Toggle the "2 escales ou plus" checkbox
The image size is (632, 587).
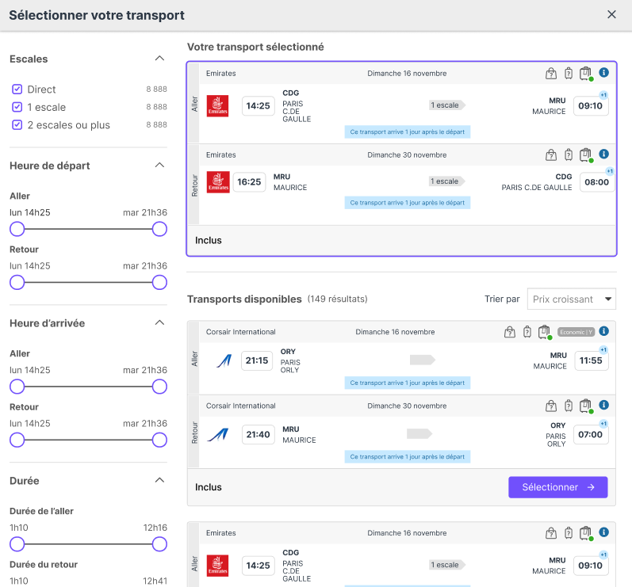[17, 125]
